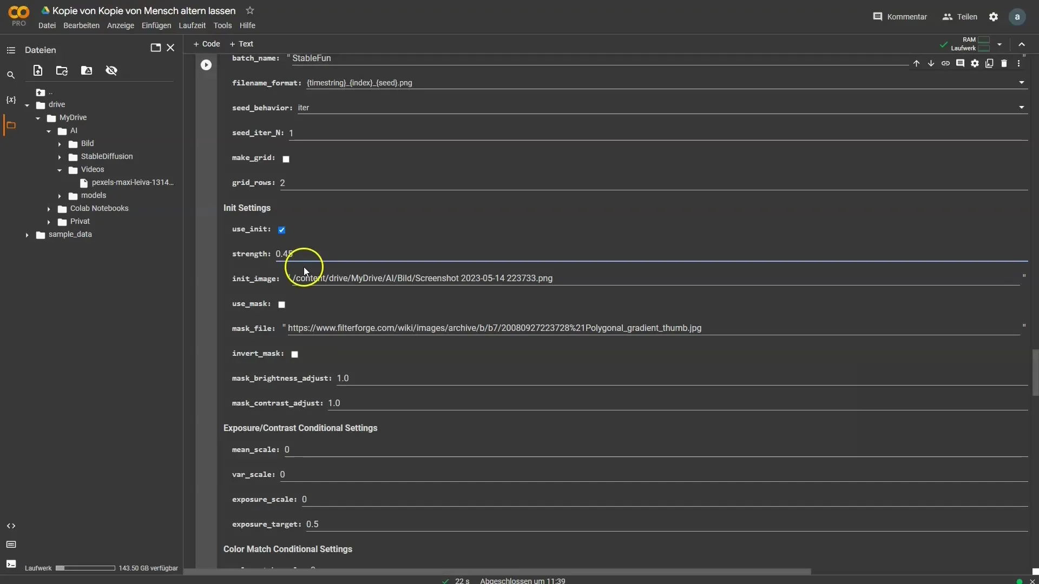Add a comment to the cell

tap(960, 63)
